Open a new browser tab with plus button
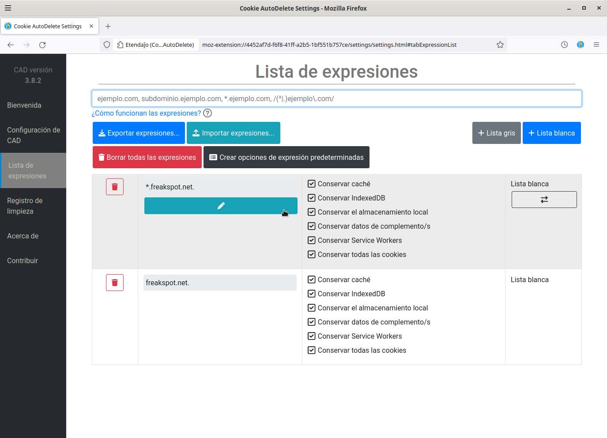This screenshot has height=438, width=607. coord(108,26)
